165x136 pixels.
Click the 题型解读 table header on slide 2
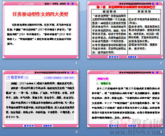coord(109,11)
